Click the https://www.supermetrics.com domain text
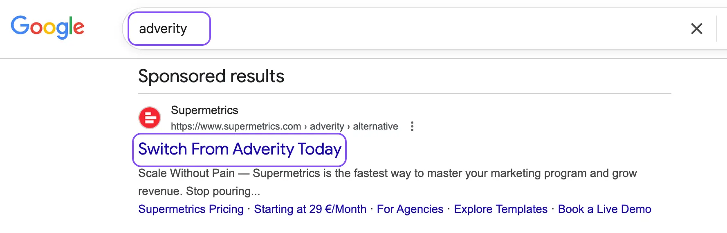Screen dimensions: 727x233 pos(236,126)
